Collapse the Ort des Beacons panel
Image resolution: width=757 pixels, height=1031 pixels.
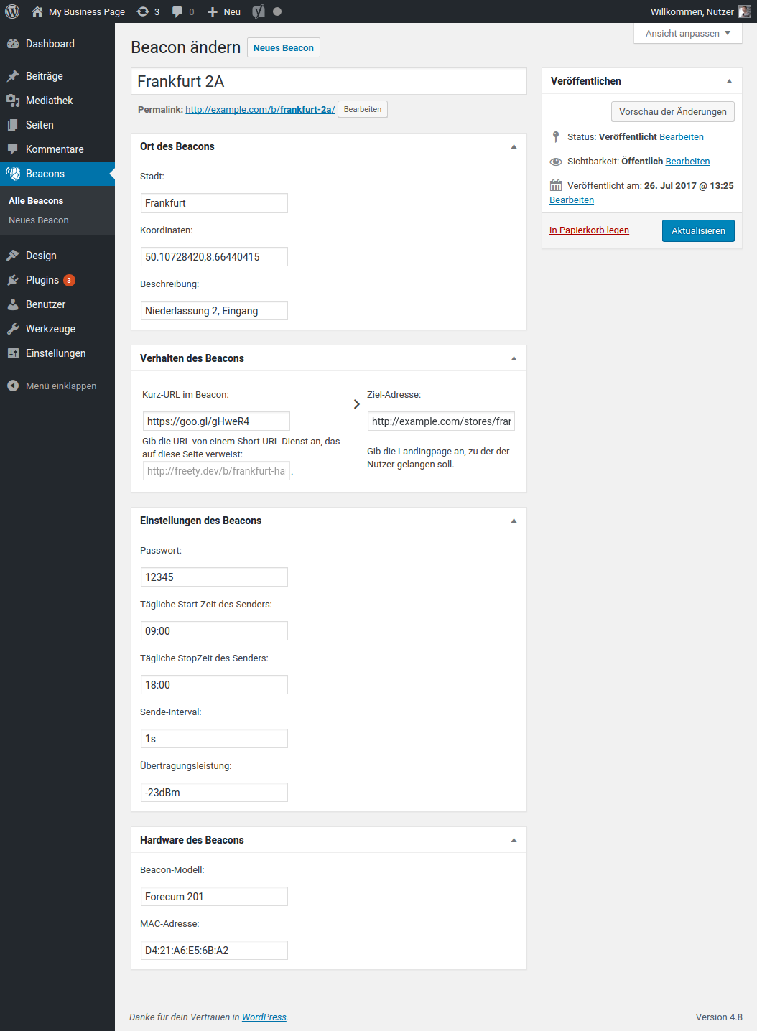(x=514, y=146)
